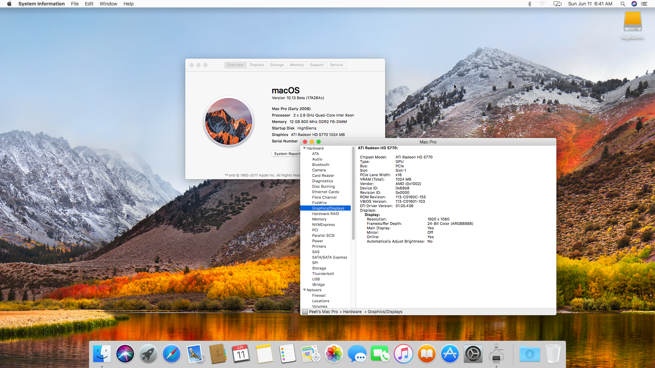Select Memory in the Hardware sidebar list

[319, 219]
